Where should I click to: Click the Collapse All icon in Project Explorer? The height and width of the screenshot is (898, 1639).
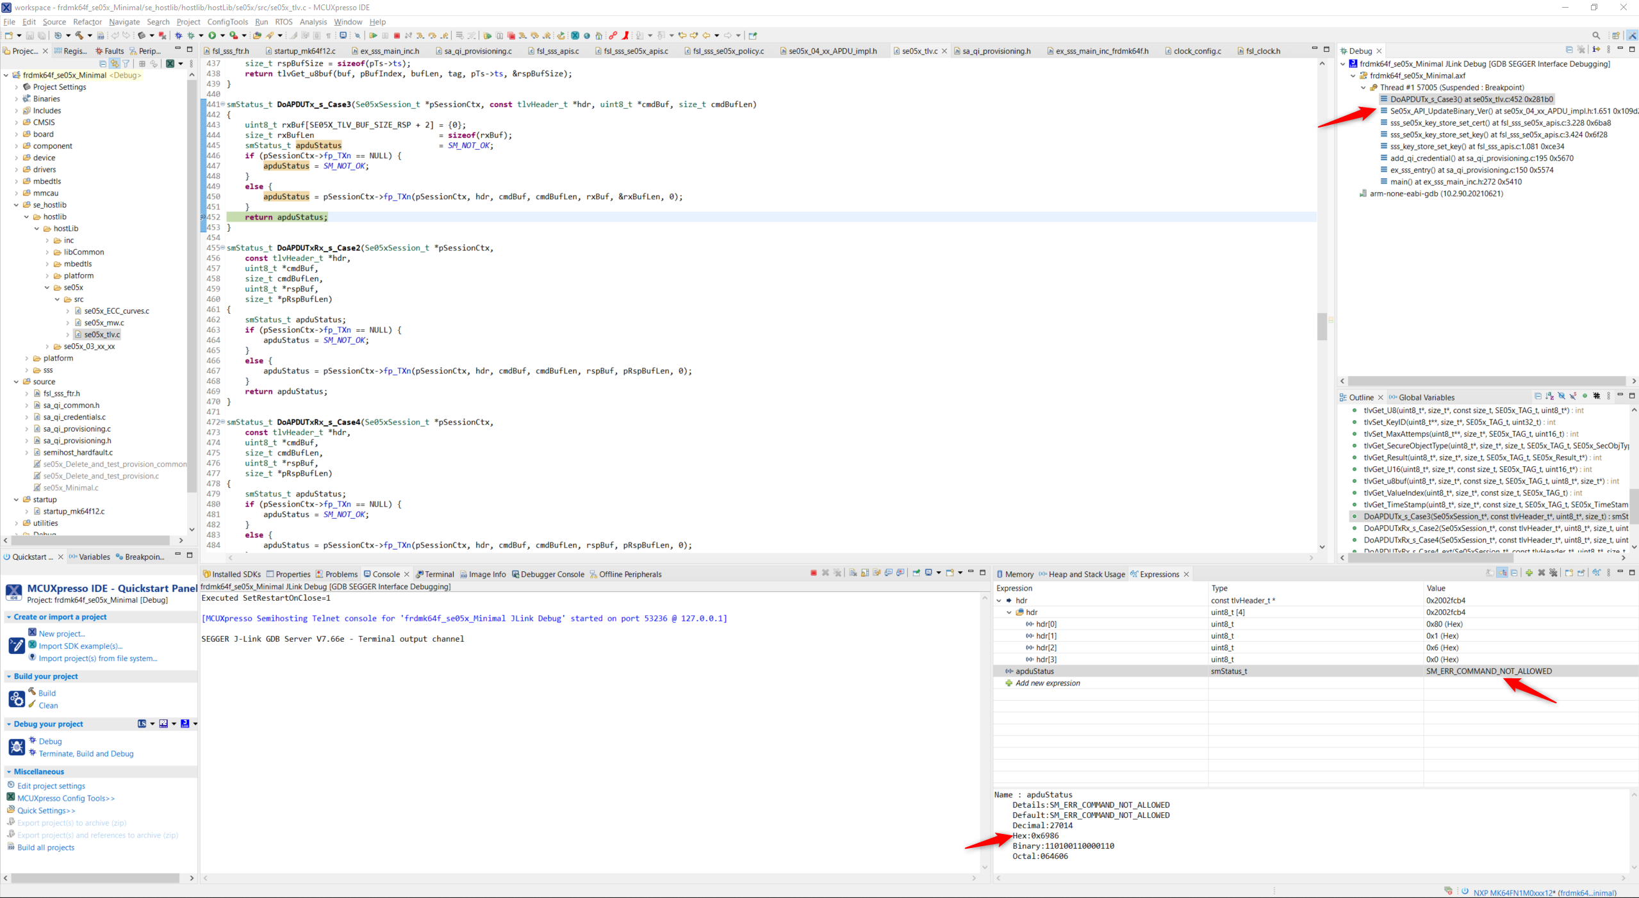(x=103, y=63)
